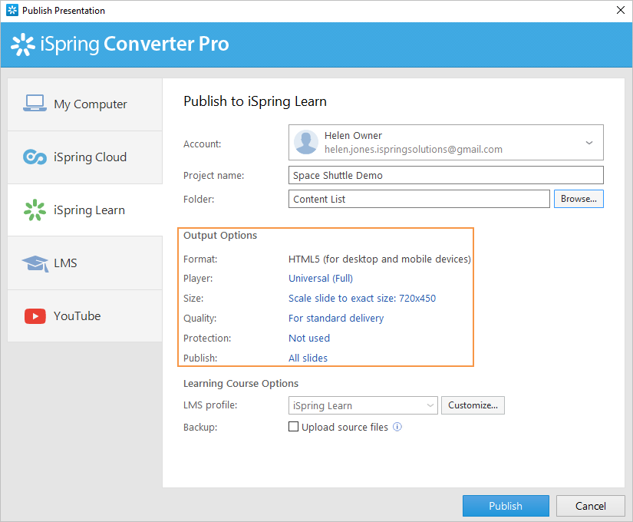Click the red YouTube play icon

point(35,316)
